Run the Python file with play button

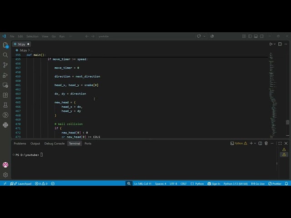click(x=271, y=44)
